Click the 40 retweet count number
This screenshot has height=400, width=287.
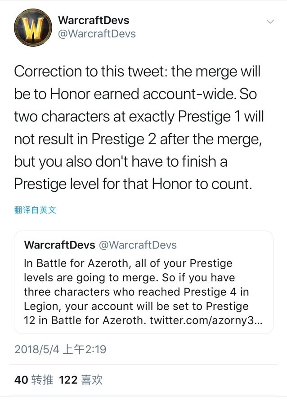(x=21, y=380)
